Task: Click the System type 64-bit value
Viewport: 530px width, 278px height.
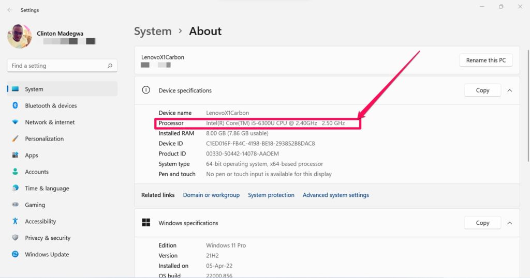Action: click(x=264, y=164)
